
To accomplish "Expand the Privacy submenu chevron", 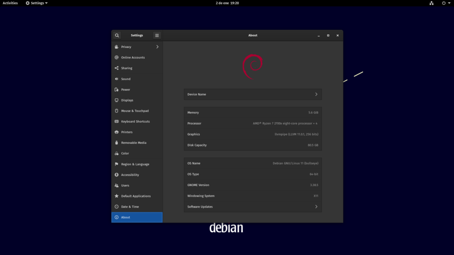I will [x=157, y=47].
